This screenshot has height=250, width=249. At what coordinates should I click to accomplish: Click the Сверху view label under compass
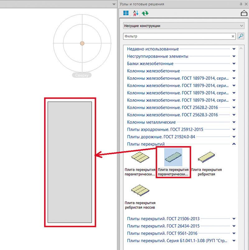pos(82,75)
